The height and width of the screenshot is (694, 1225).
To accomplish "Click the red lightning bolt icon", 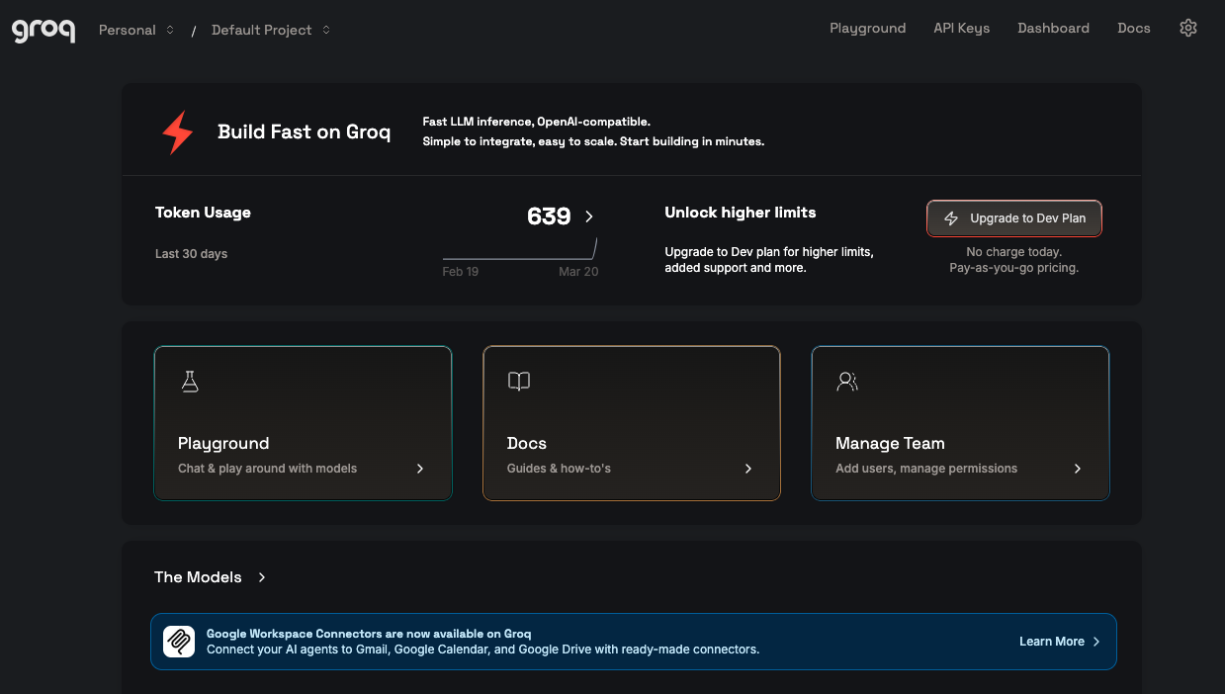I will 178,132.
